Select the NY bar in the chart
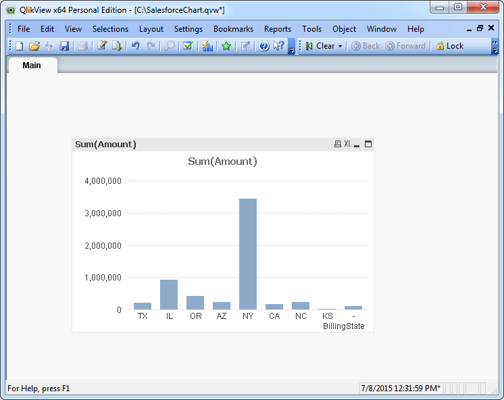This screenshot has width=504, height=400. click(x=248, y=254)
